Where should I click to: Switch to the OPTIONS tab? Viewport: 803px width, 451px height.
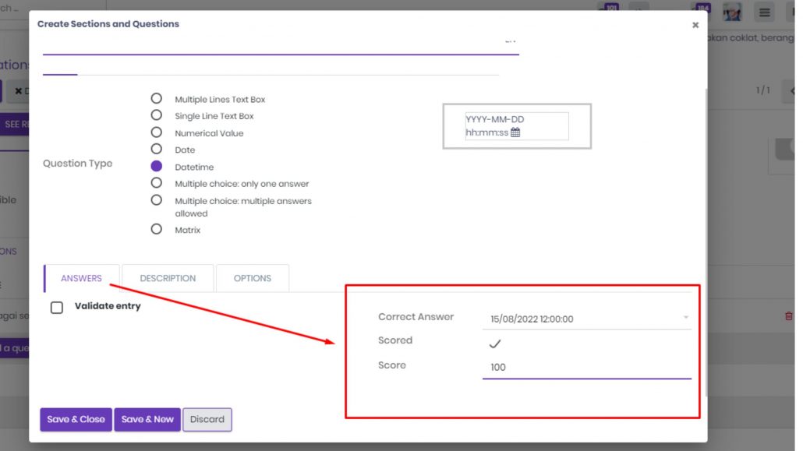253,278
